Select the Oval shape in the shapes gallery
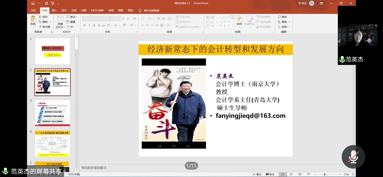Viewport: 383px width, 177px height. click(229, 18)
